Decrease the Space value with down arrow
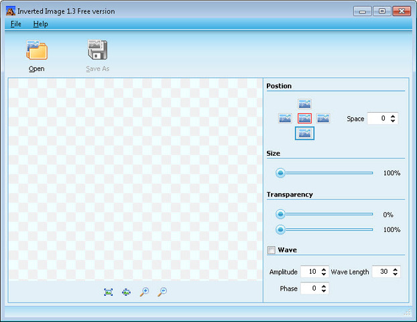 (x=393, y=121)
